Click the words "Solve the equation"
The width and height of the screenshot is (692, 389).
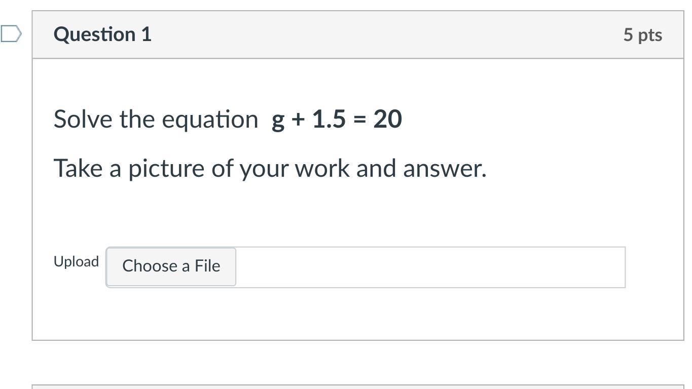click(x=156, y=120)
